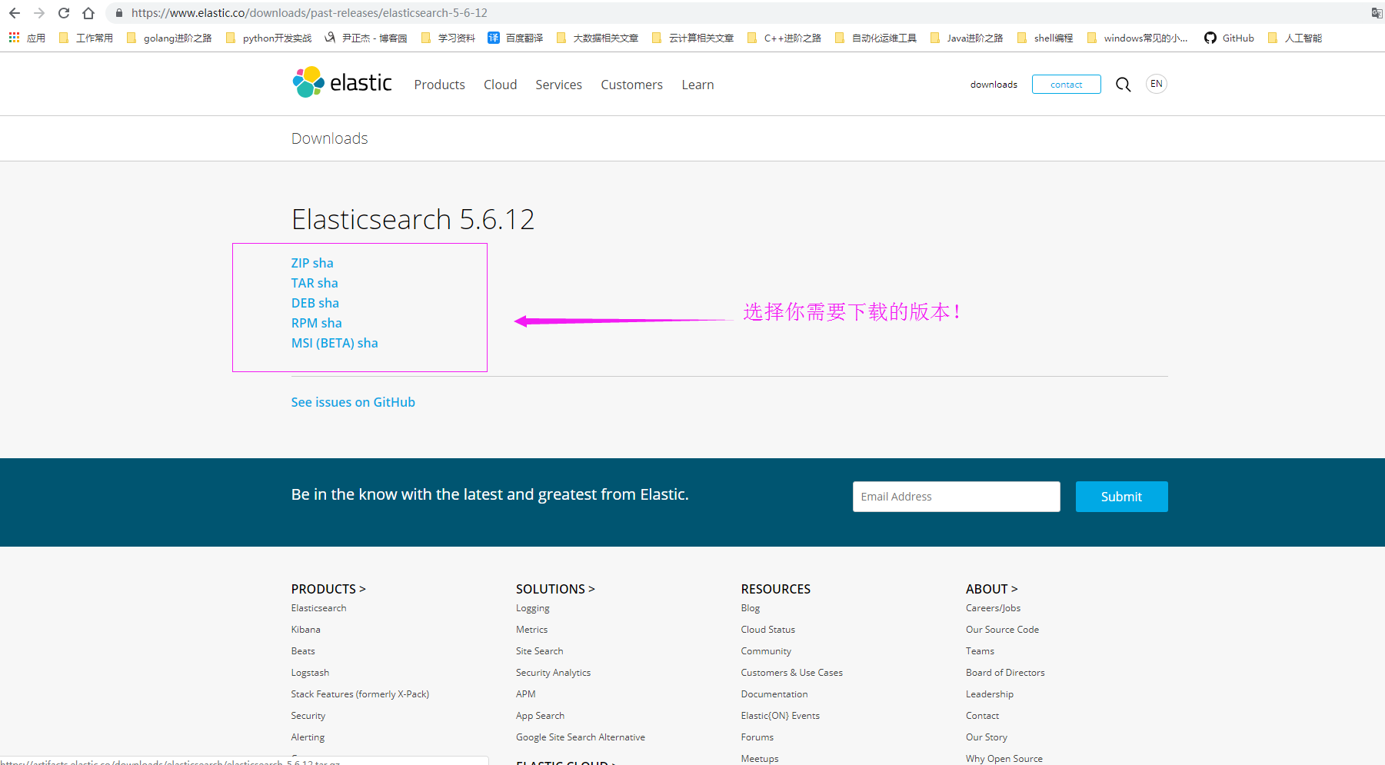Open the 云计算相关文章 bookmark folder
The image size is (1385, 765).
pos(692,38)
